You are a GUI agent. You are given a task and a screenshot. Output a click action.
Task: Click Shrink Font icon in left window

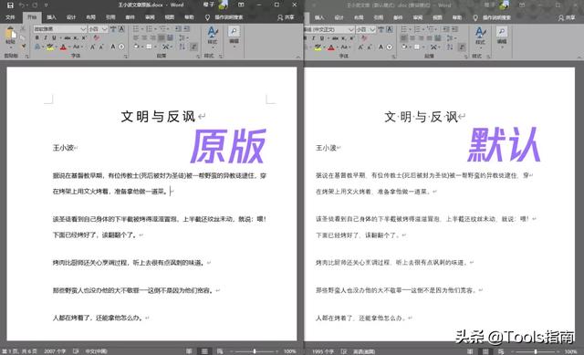(x=101, y=47)
